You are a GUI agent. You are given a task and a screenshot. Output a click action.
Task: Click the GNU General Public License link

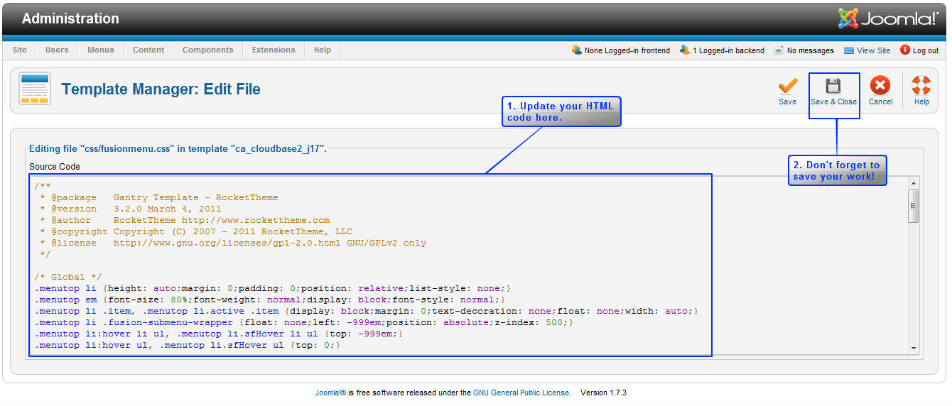click(521, 393)
